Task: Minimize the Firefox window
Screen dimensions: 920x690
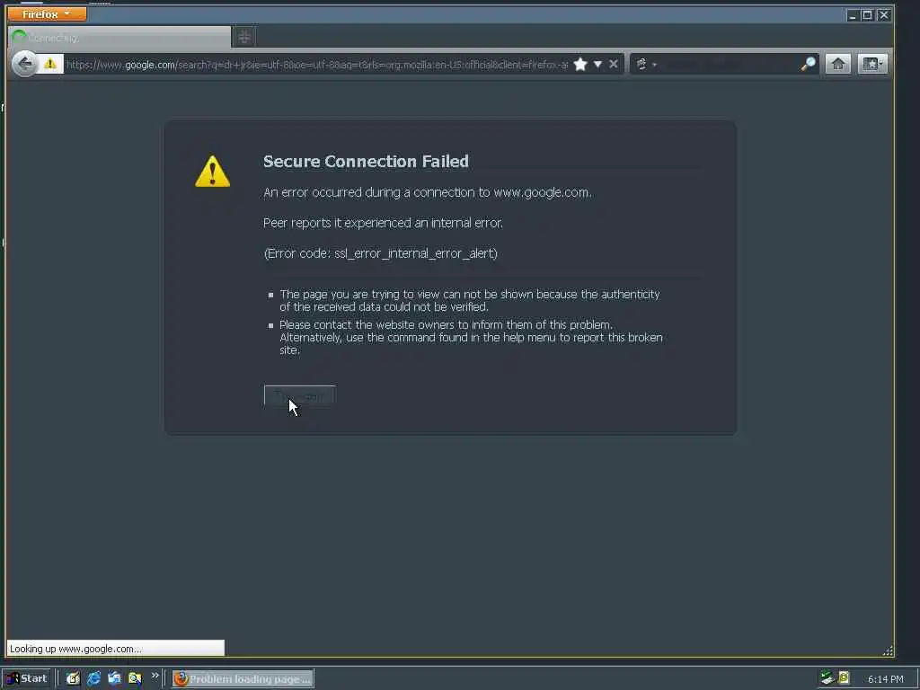Action: pos(853,15)
